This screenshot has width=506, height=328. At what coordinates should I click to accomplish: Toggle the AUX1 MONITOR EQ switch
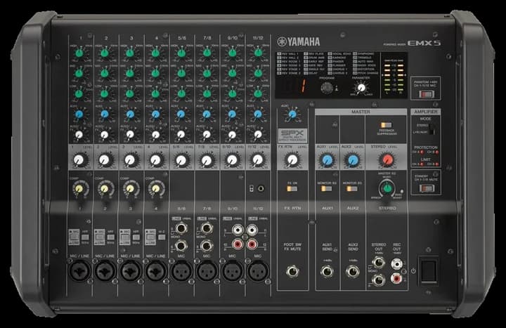pyautogui.click(x=327, y=189)
